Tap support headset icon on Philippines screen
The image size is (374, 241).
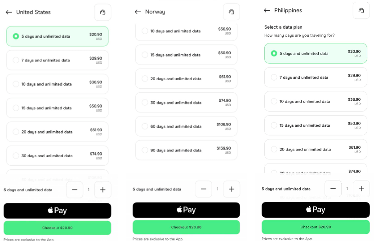tap(361, 10)
